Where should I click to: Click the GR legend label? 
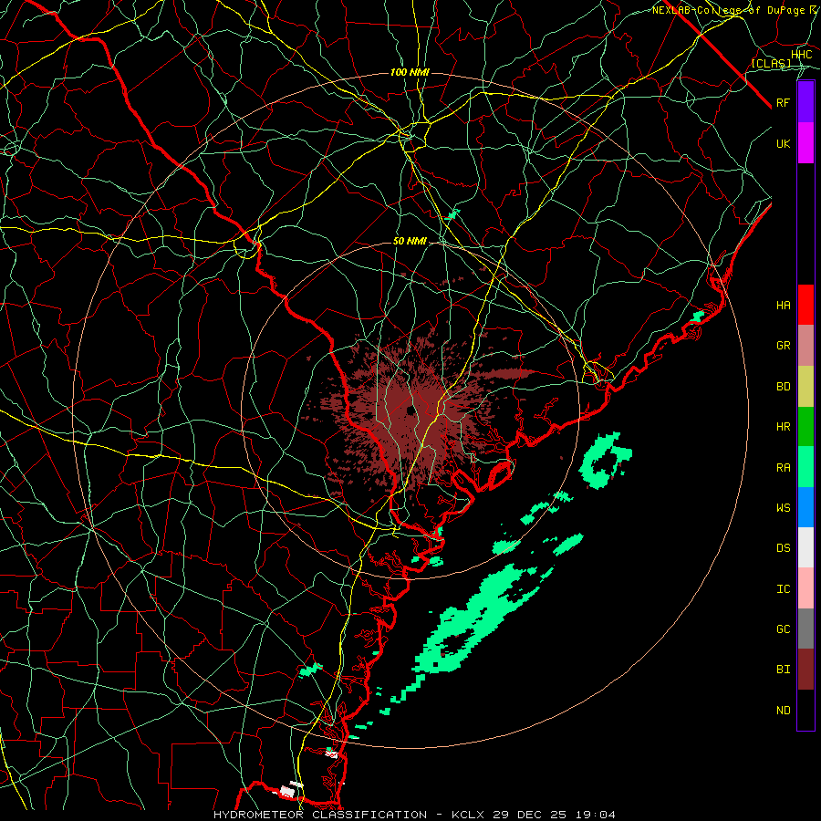pyautogui.click(x=784, y=346)
